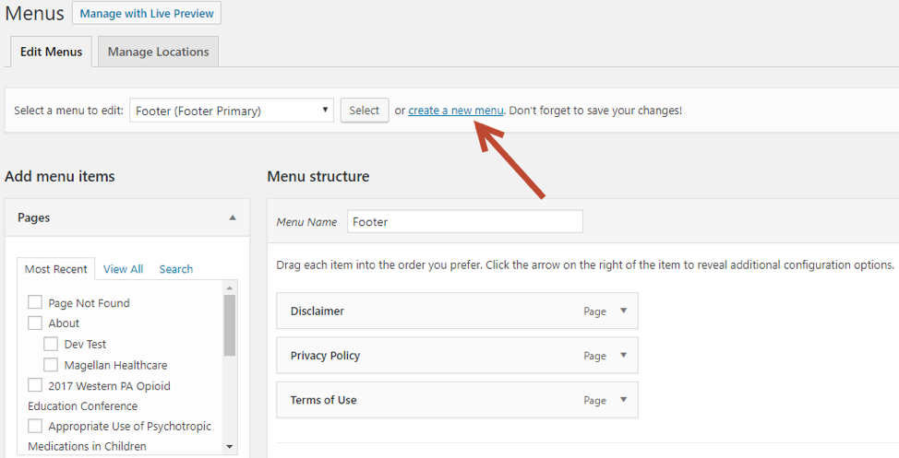Image resolution: width=899 pixels, height=458 pixels.
Task: Expand Privacy Policy item options arrow
Action: coord(623,356)
